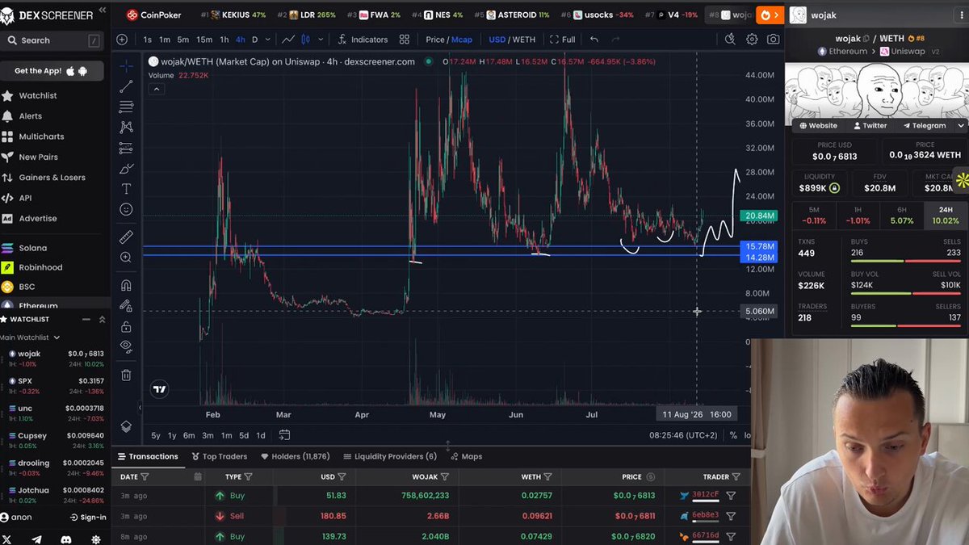The width and height of the screenshot is (969, 545).
Task: Filter transactions by TYPE funnel icon
Action: [248, 477]
